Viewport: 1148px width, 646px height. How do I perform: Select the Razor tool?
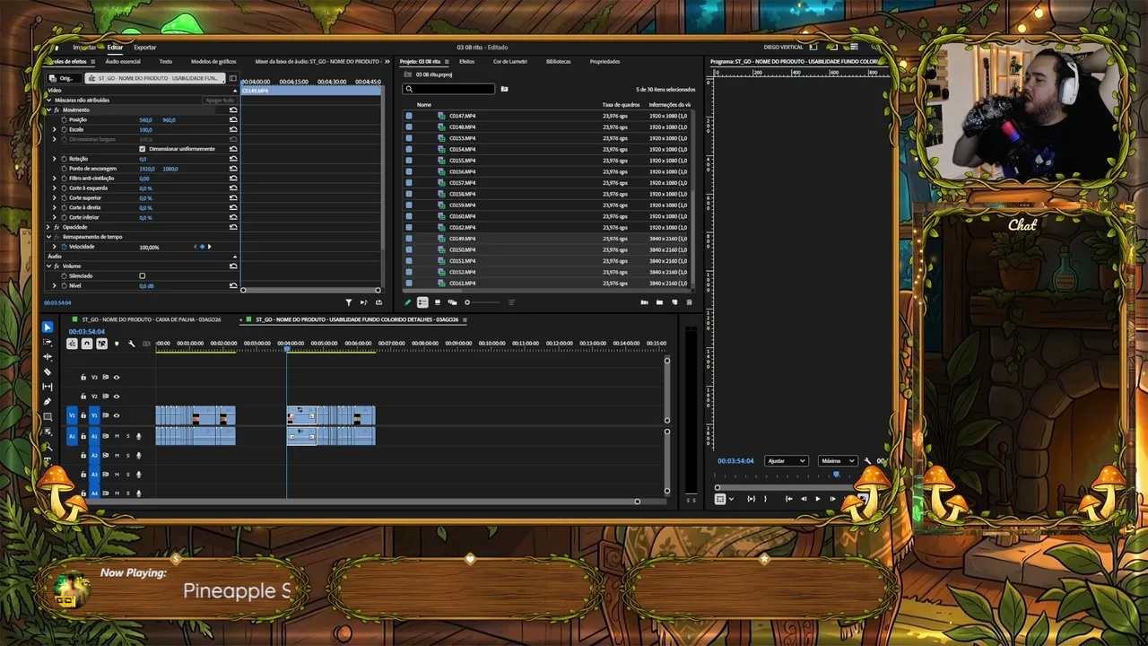[48, 371]
